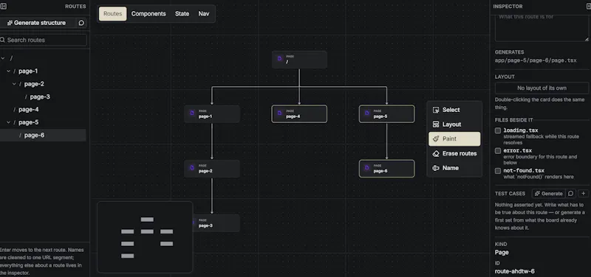The image size is (591, 277).
Task: Choose the Paint tool from menu
Action: [x=454, y=138]
